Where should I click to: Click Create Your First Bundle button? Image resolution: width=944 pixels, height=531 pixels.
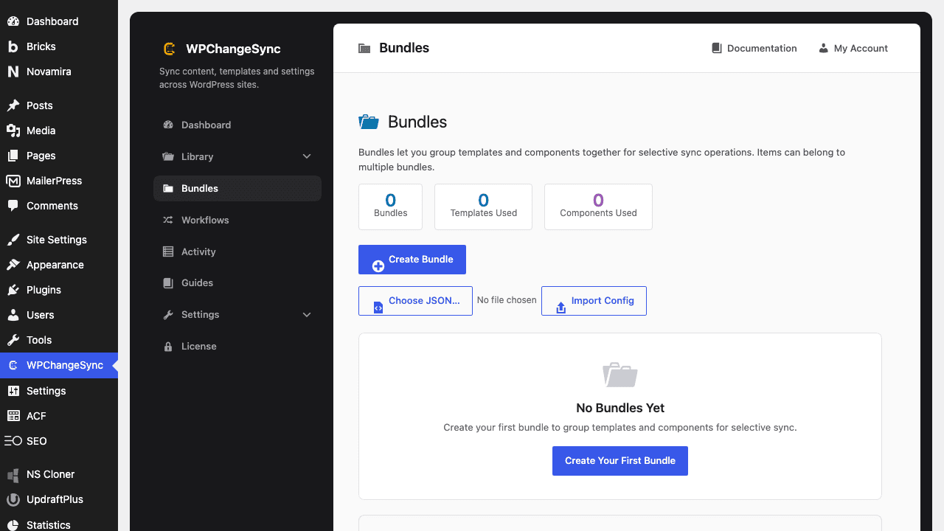pyautogui.click(x=620, y=460)
